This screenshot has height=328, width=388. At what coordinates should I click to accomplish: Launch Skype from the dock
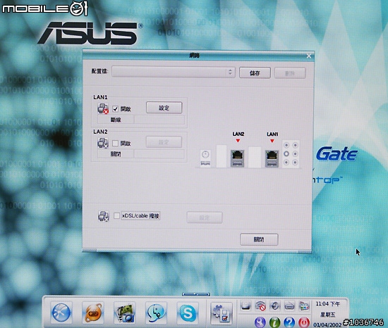pos(188,313)
